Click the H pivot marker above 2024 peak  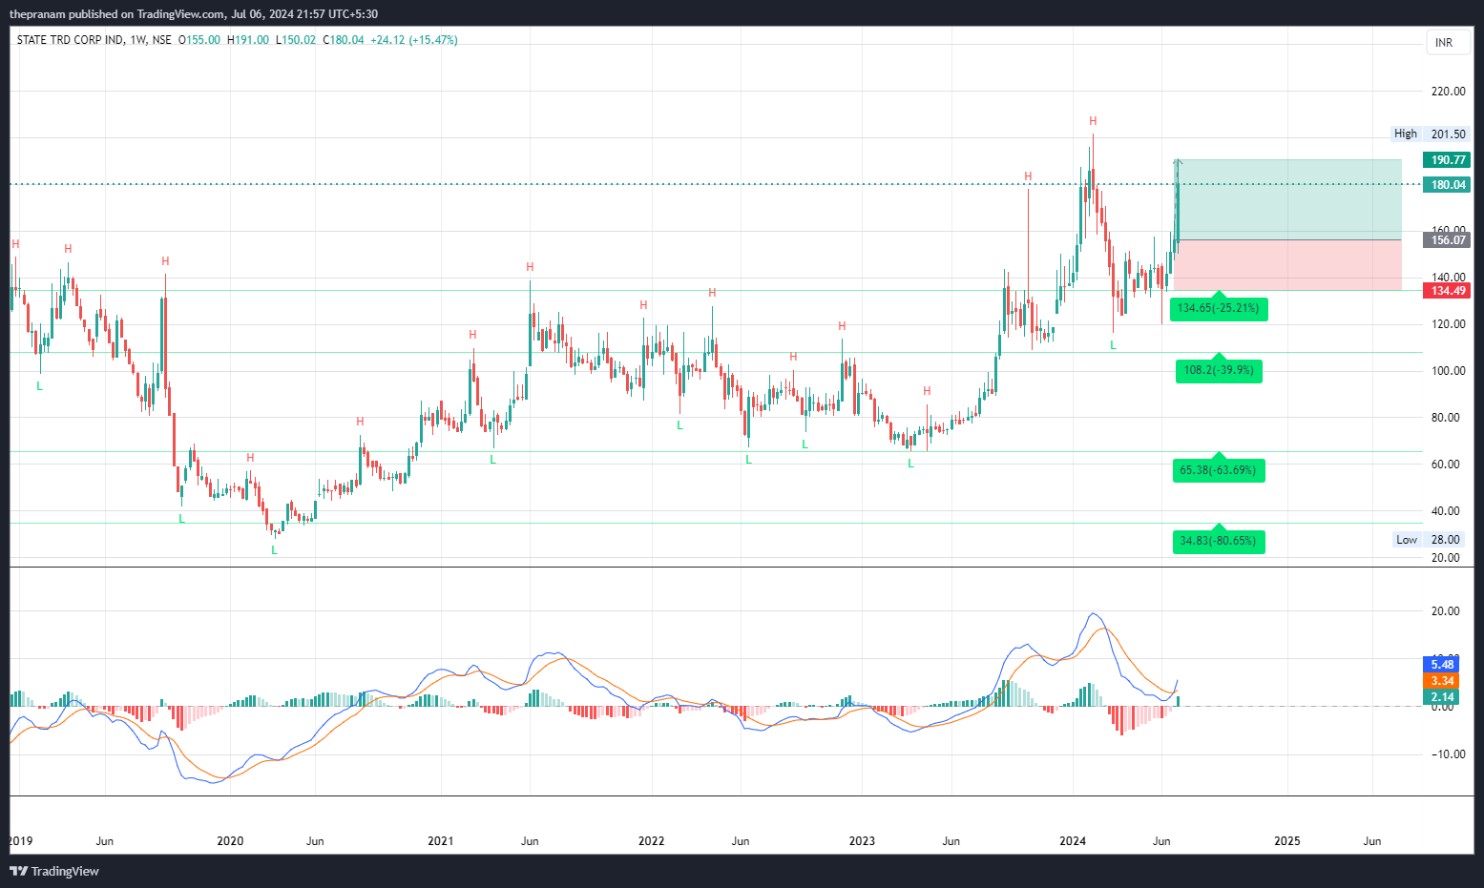[x=1093, y=121]
